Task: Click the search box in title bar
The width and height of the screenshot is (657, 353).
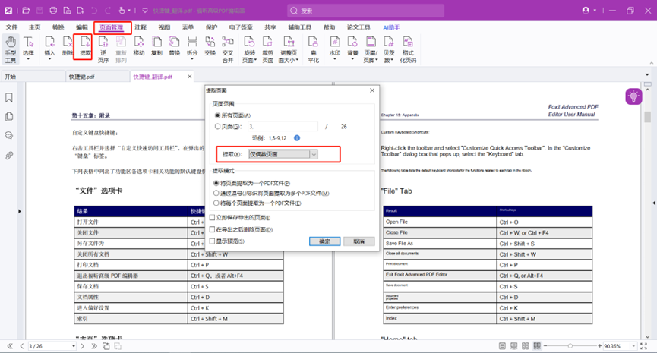Action: tap(366, 11)
